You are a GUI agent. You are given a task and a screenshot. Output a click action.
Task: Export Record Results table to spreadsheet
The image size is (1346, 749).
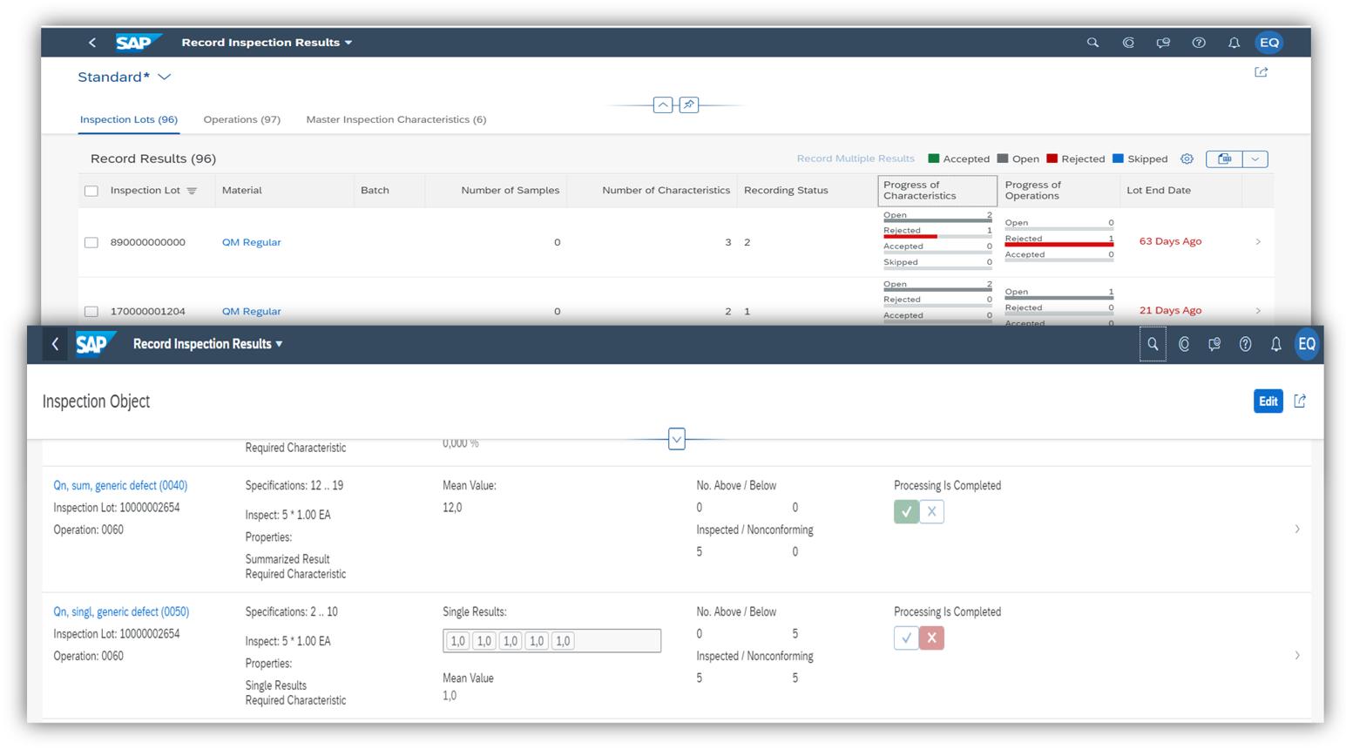click(1224, 159)
